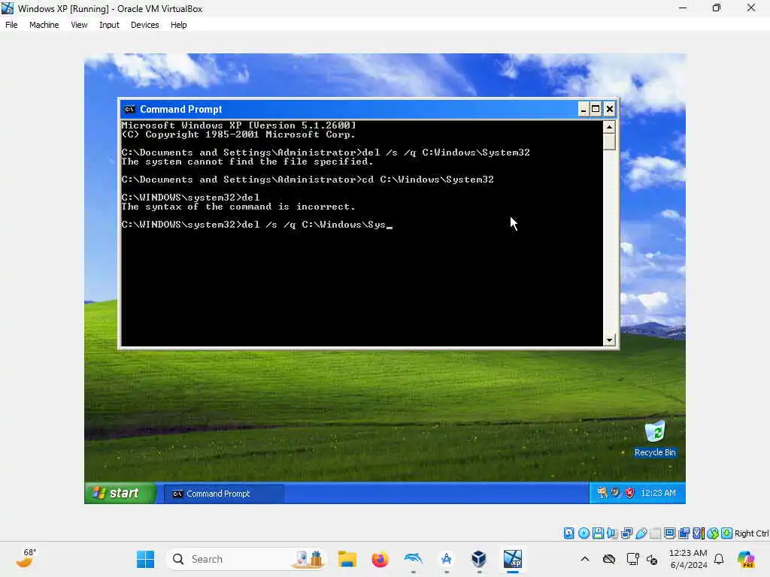Minimize the VirtualBox window
This screenshot has width=770, height=577.
[x=683, y=8]
